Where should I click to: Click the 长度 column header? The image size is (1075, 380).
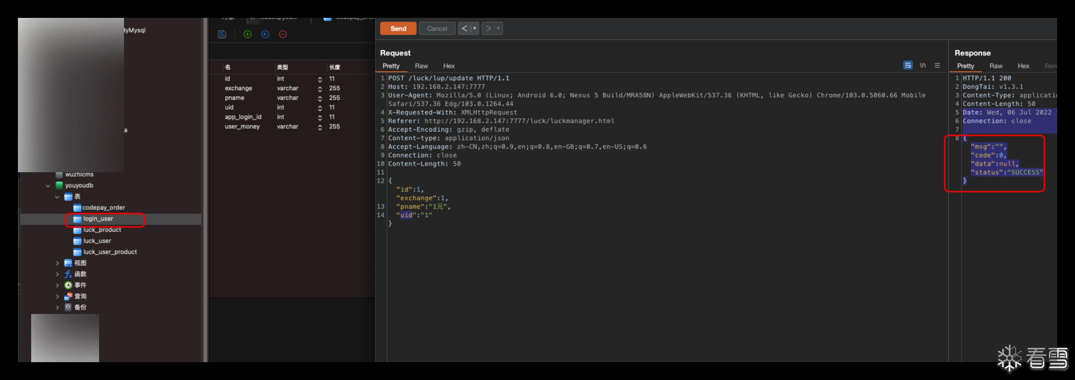coord(335,67)
